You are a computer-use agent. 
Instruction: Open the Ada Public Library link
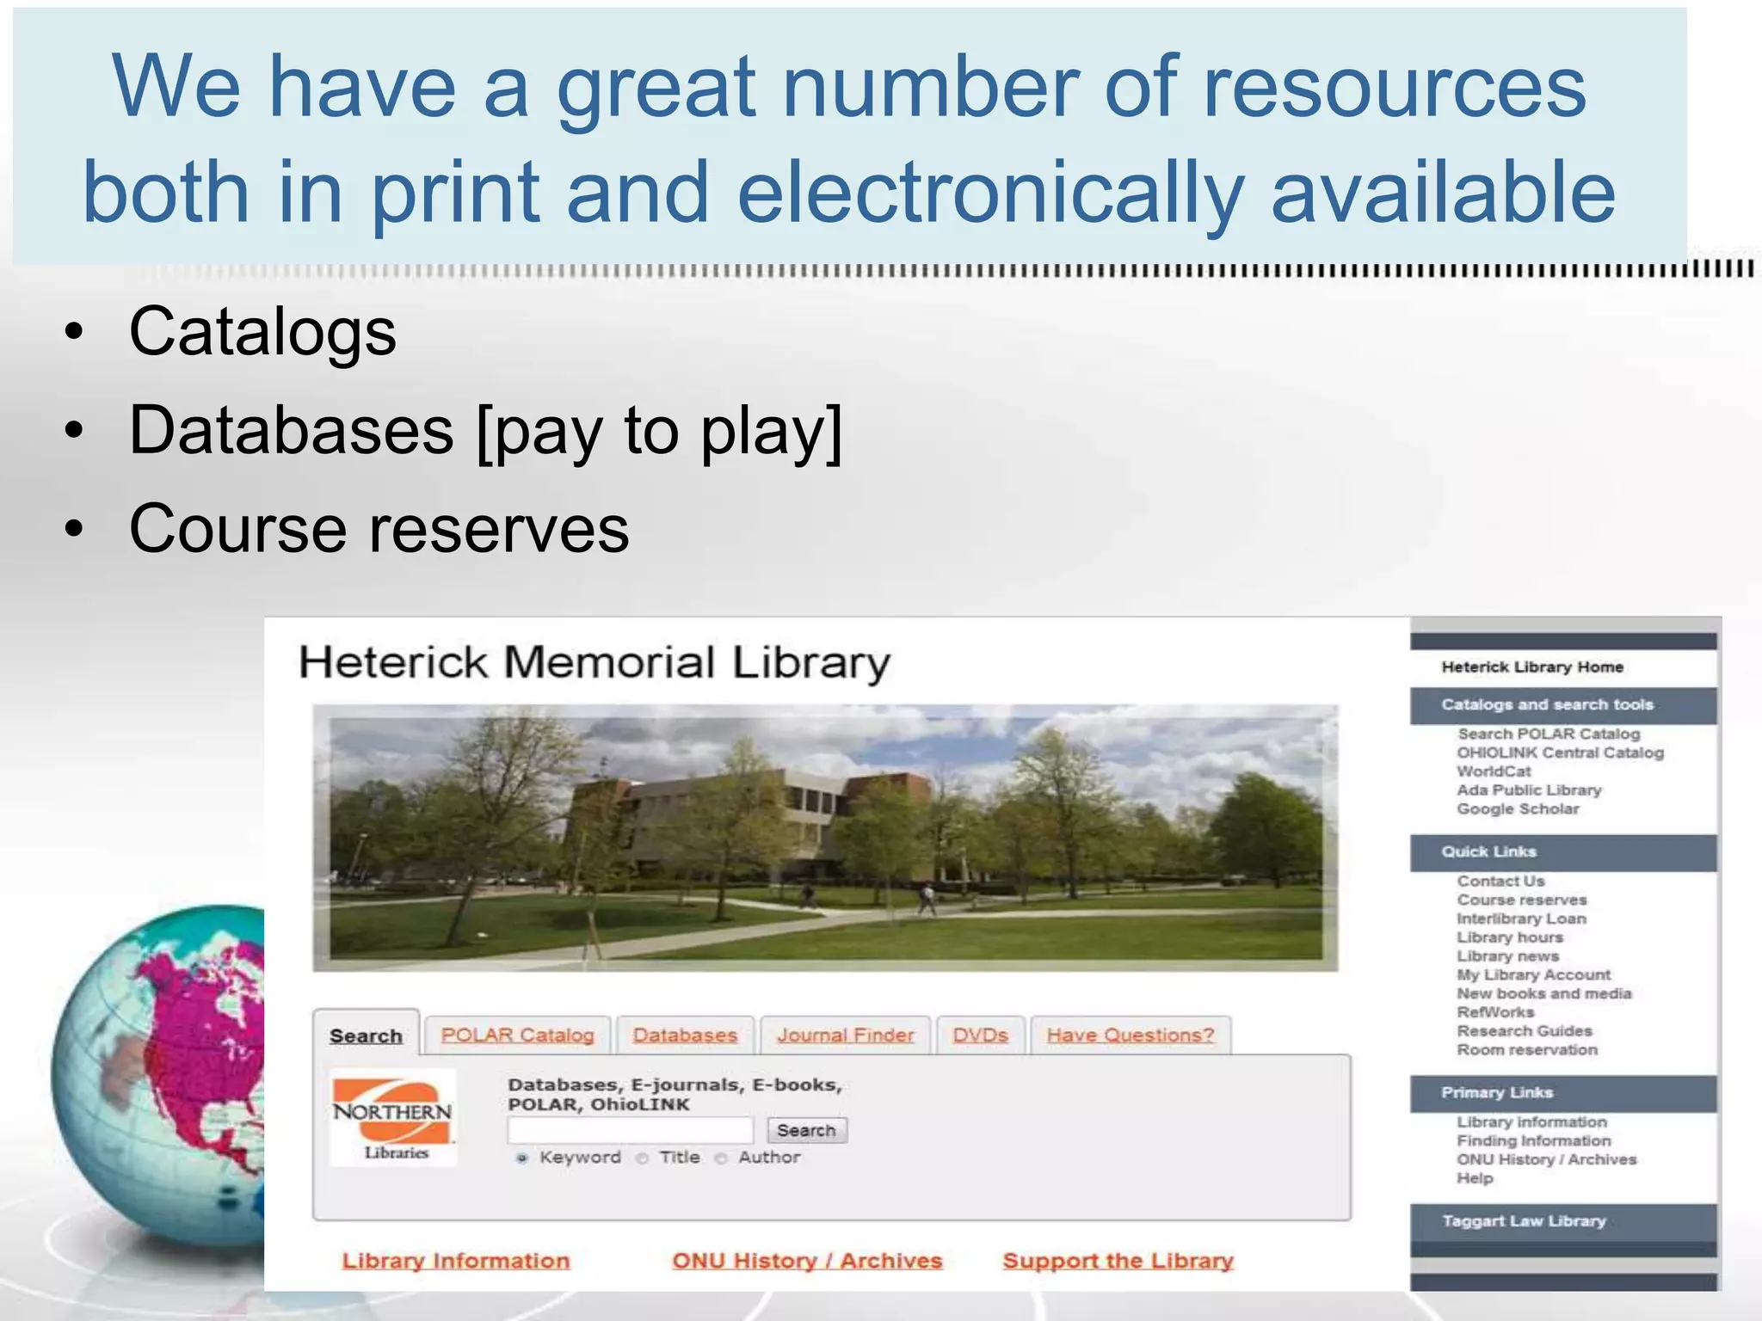point(1529,790)
